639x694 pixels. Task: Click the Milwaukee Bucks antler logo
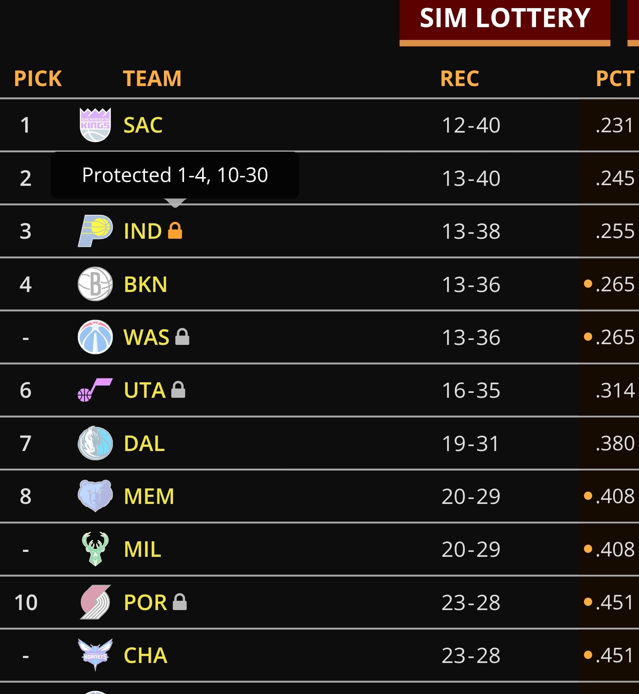(x=95, y=549)
